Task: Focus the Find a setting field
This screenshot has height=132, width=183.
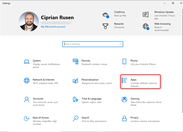Action: click(x=93, y=44)
